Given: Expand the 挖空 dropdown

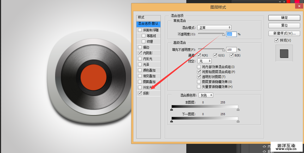Looking at the screenshot, I should (x=204, y=61).
